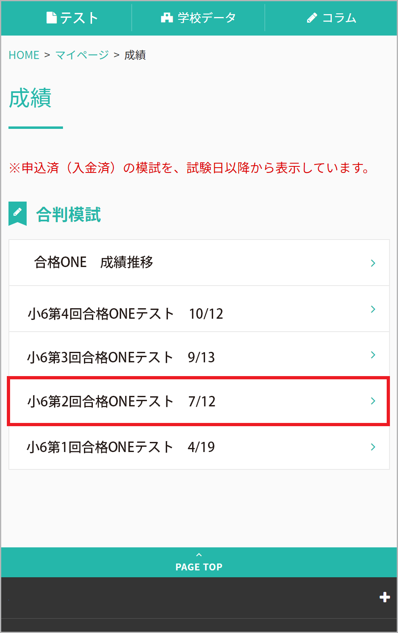Open マイページ breadcrumb link
398x633 pixels.
pos(82,55)
